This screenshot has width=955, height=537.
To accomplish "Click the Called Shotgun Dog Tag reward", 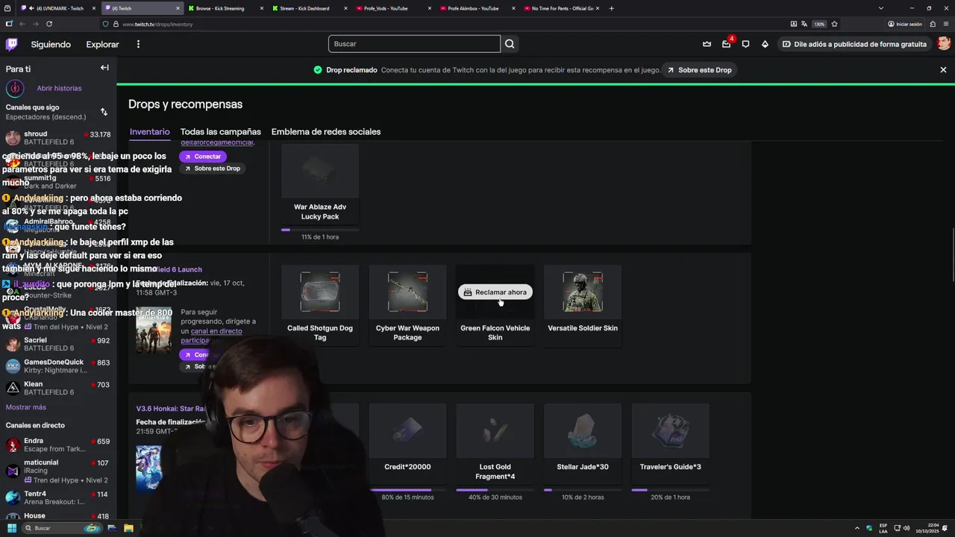I will (320, 305).
